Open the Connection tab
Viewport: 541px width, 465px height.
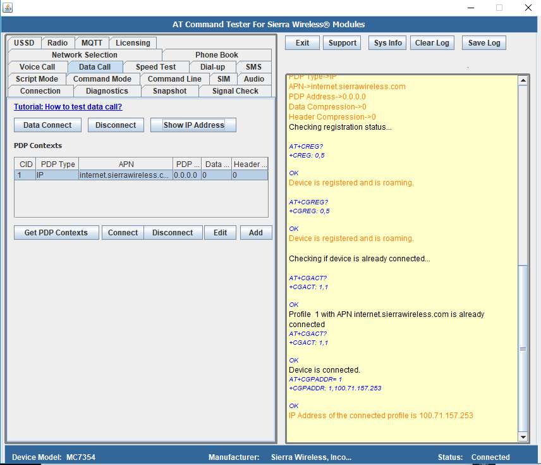40,91
